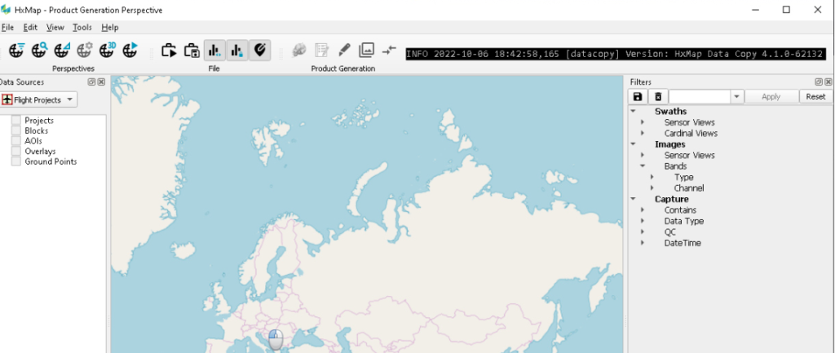Collapse the Bands node

point(643,166)
